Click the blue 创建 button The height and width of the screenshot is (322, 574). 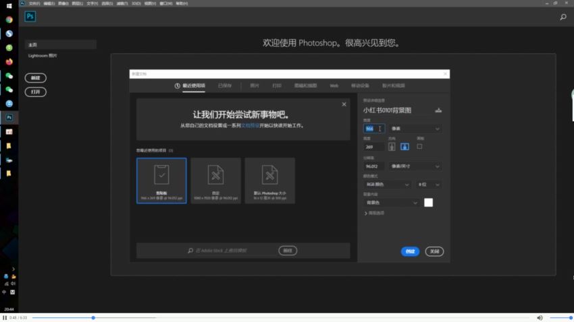tap(410, 251)
